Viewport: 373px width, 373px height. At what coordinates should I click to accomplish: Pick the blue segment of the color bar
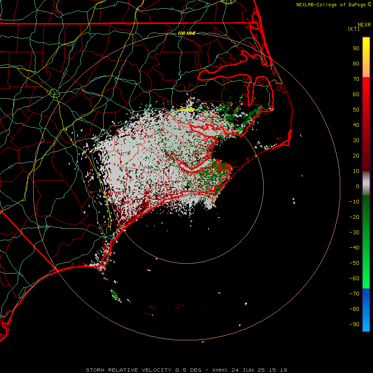pyautogui.click(x=366, y=310)
